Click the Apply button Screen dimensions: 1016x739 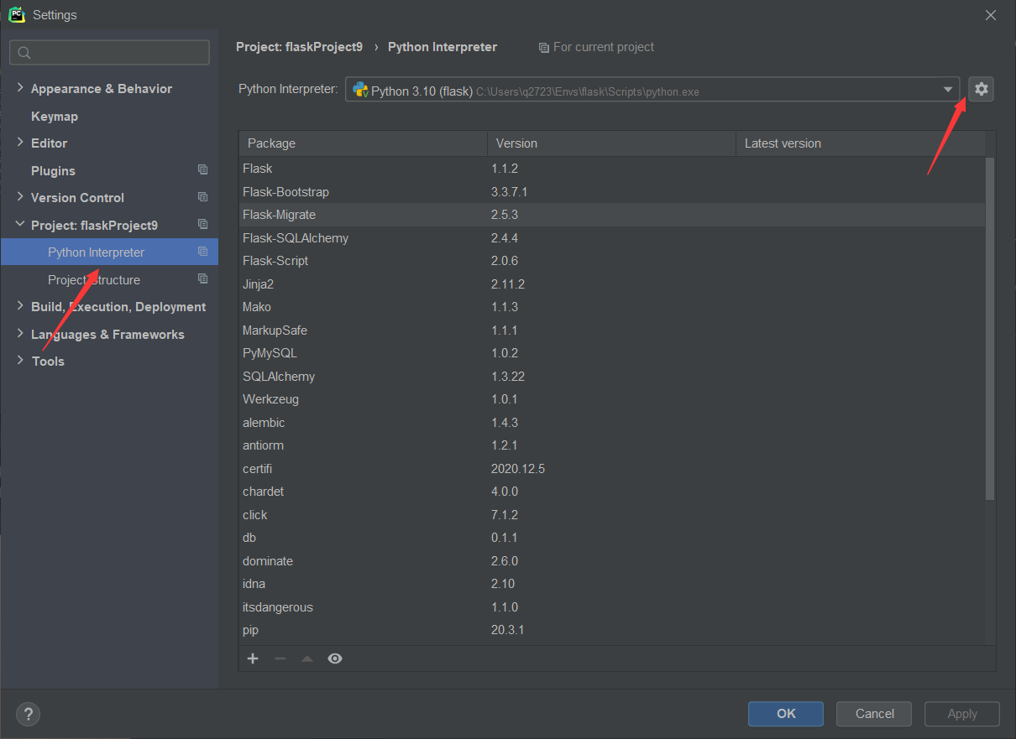(962, 714)
